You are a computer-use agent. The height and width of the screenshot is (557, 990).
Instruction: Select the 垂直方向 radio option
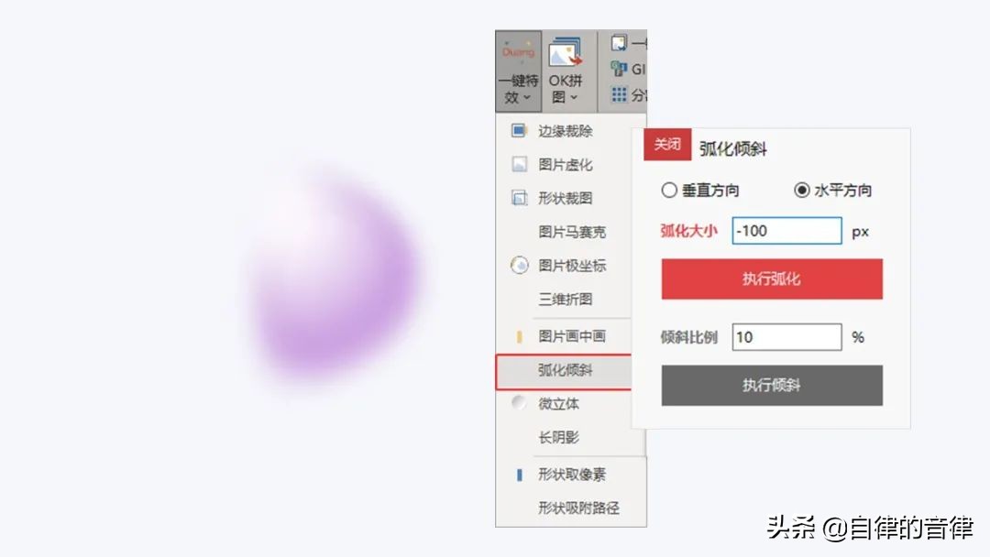coord(668,190)
